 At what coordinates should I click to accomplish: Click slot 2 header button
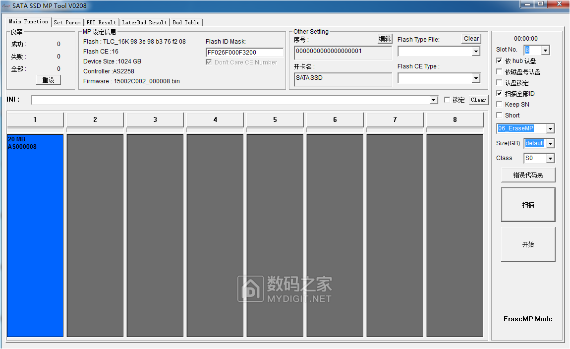[95, 119]
